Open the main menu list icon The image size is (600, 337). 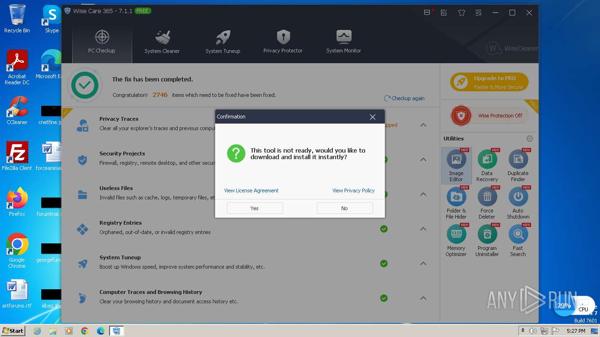(479, 13)
